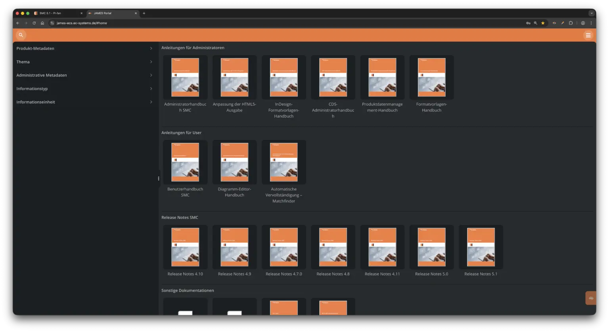
Task: Open the portal search icon
Action: pos(21,35)
